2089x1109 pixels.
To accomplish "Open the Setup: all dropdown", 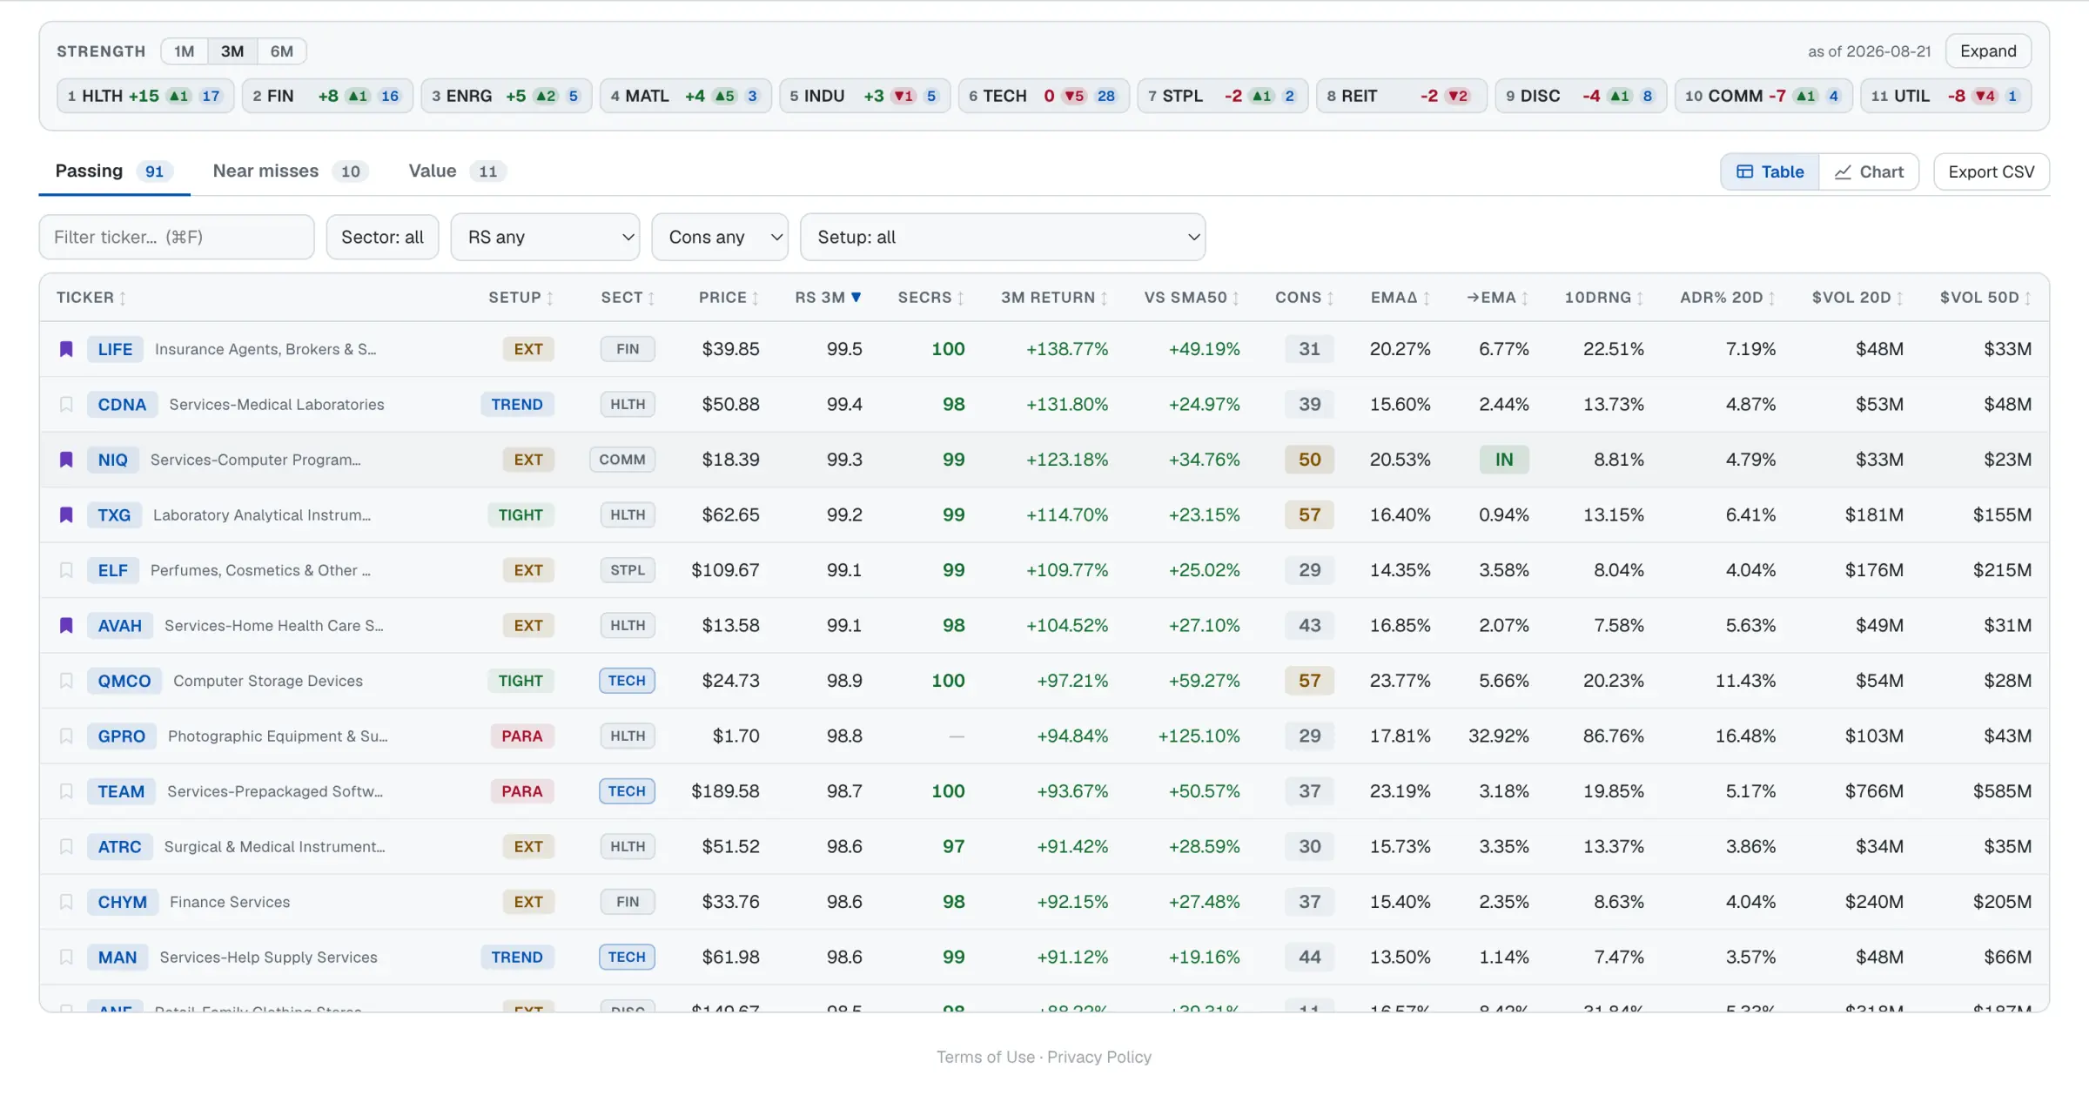I will pos(1003,237).
